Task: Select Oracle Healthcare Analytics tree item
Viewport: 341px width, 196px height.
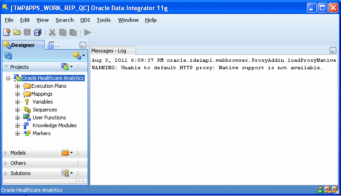Action: click(53, 78)
